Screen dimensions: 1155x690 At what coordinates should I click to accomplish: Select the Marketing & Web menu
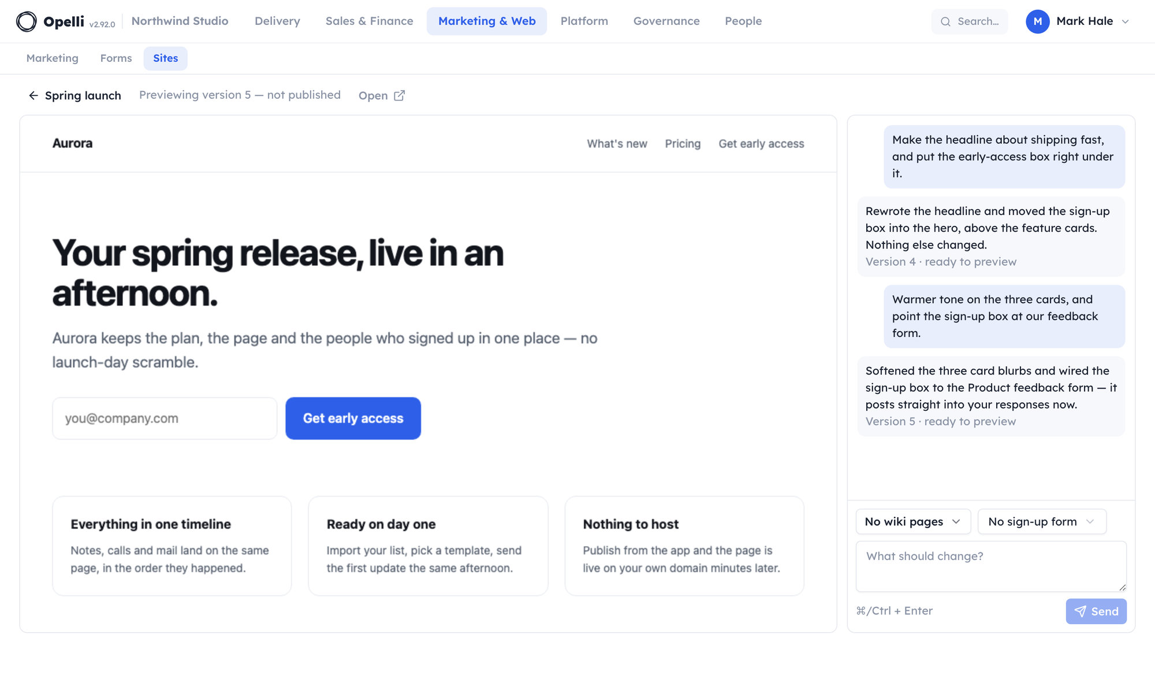[487, 21]
